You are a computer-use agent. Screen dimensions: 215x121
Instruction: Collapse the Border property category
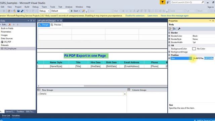169,33
